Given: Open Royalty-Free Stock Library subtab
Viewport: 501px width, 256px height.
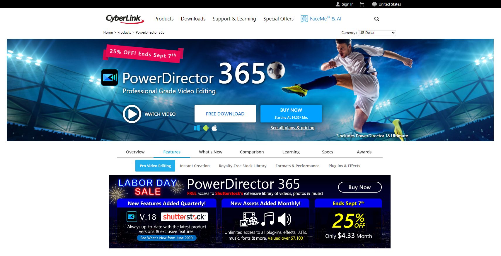Looking at the screenshot, I should [243, 166].
